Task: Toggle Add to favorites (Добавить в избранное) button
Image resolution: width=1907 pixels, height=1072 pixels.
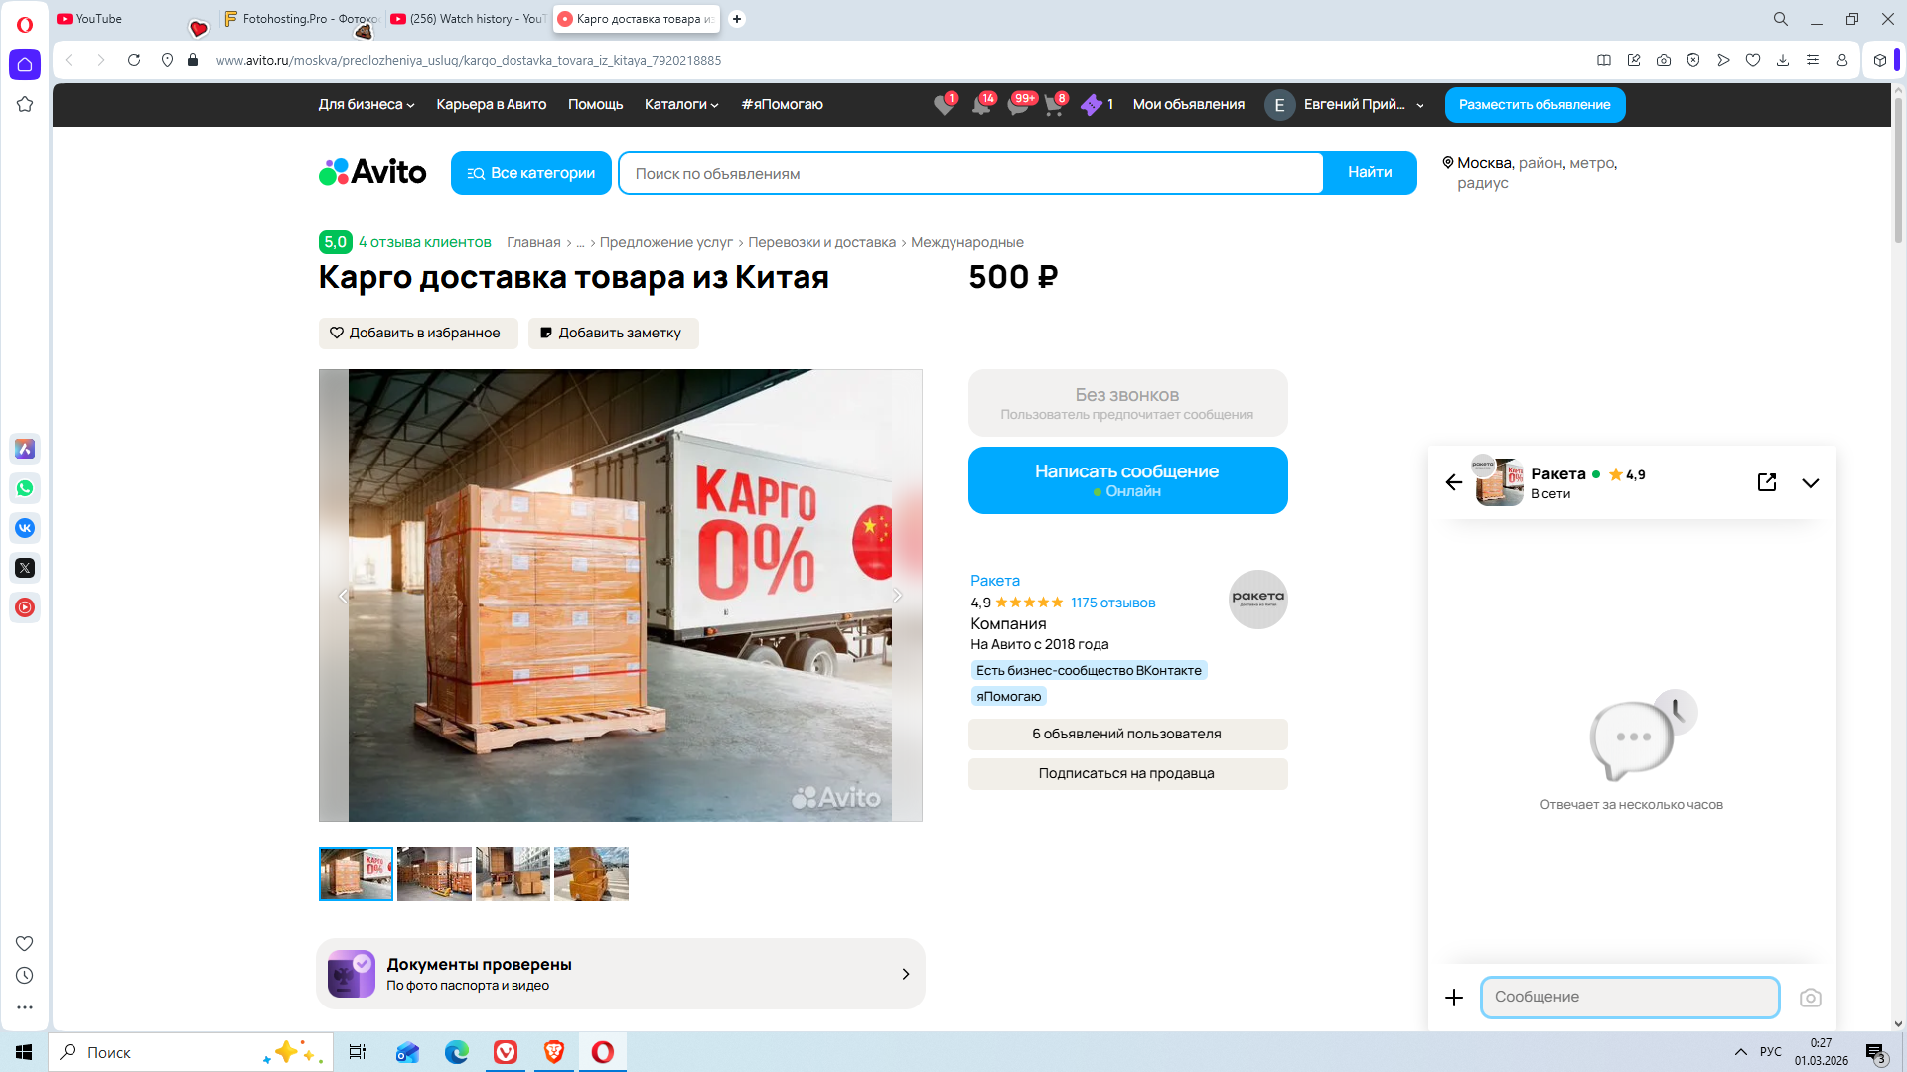Action: (417, 334)
